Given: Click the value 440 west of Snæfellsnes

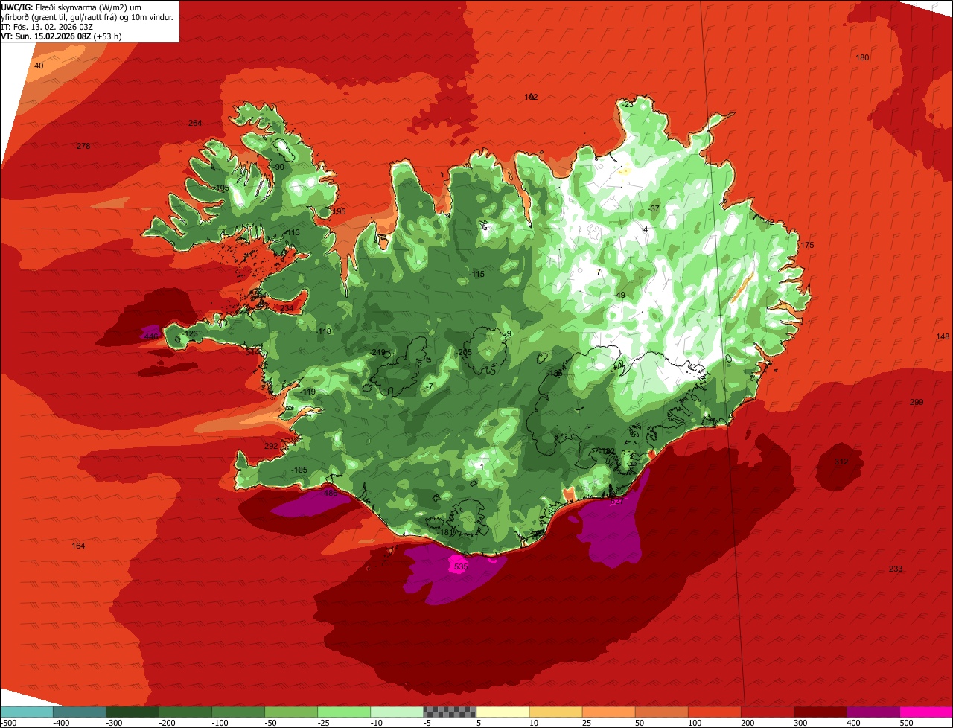Looking at the screenshot, I should coord(151,336).
